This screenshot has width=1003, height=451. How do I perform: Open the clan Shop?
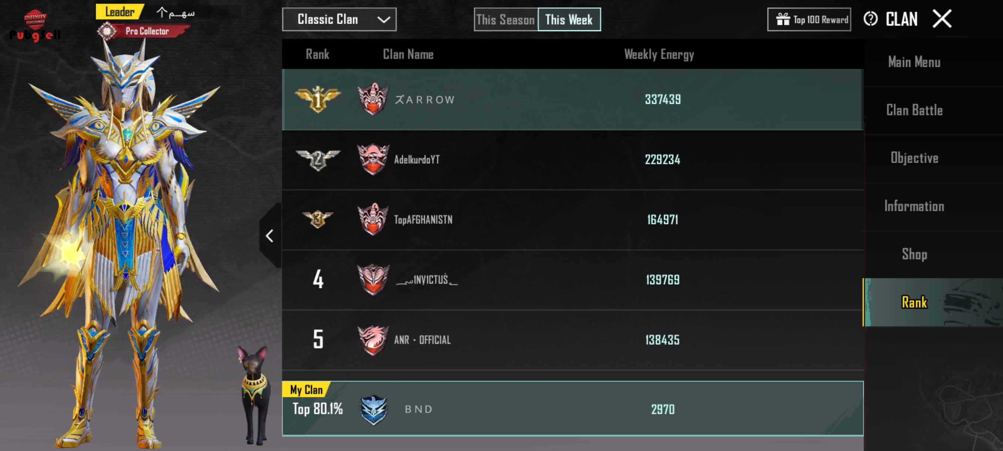[x=914, y=254]
